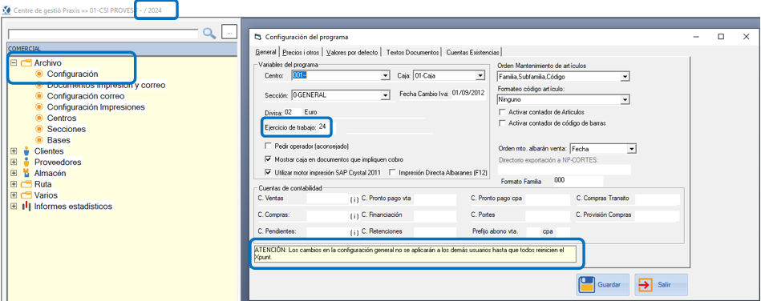761x301 pixels.
Task: Click the info icon next to C. Compras
Action: coord(354,215)
